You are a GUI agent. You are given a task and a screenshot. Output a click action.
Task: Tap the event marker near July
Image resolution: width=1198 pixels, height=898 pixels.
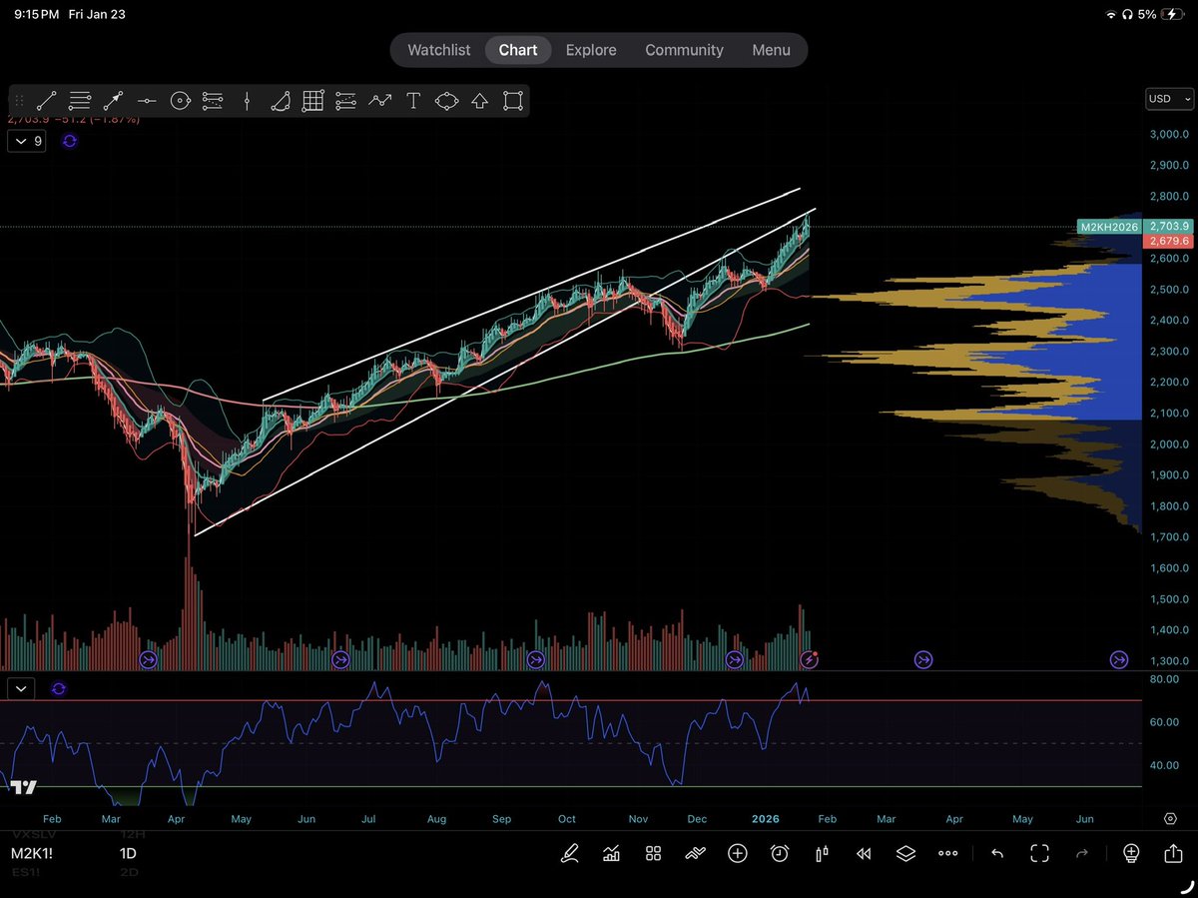(x=340, y=659)
